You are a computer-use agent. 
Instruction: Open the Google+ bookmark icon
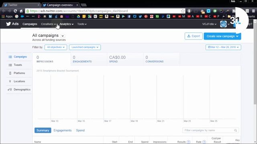(x=146, y=16)
